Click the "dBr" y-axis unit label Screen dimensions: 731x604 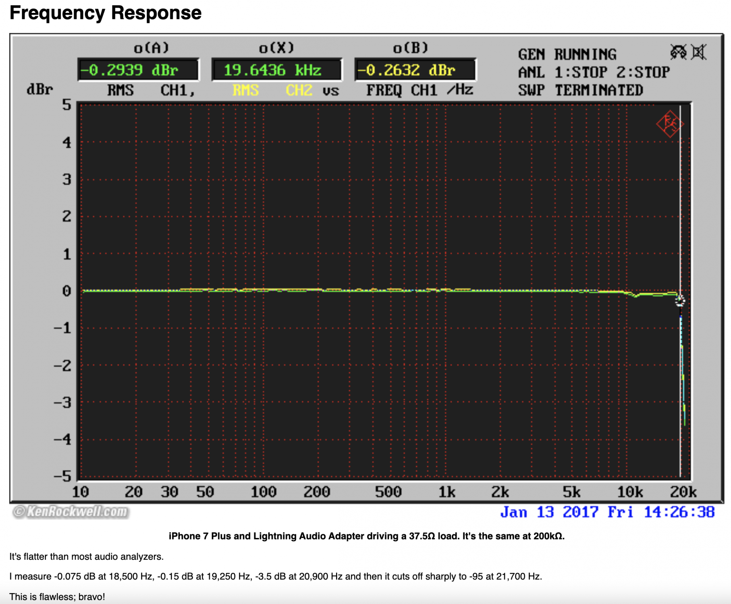39,89
